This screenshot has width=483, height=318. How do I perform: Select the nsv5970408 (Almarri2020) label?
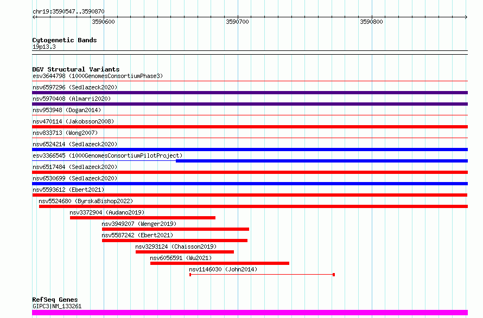72,99
